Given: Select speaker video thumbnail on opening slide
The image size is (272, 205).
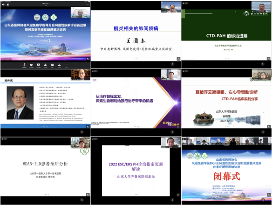Looking at the screenshot, I should (81, 13).
